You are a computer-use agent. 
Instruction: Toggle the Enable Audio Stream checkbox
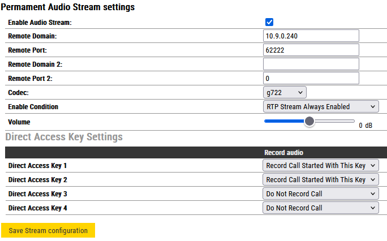[269, 22]
